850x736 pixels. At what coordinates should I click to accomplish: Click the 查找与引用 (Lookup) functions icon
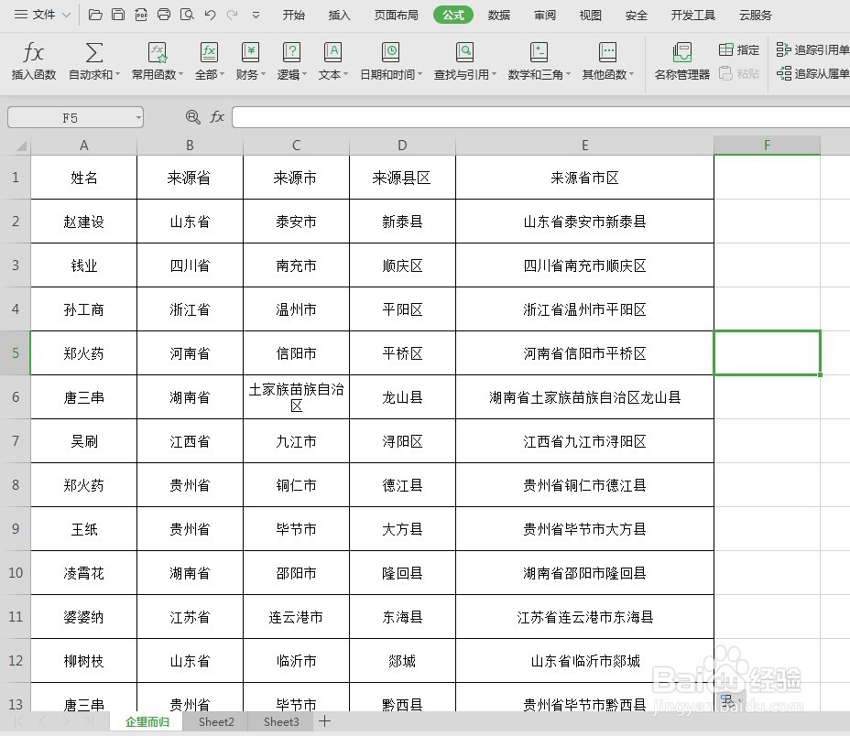coord(463,61)
